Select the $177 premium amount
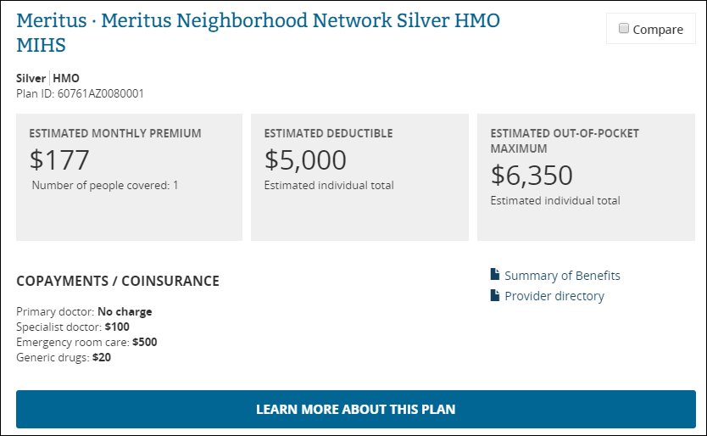The image size is (707, 436). pyautogui.click(x=59, y=160)
